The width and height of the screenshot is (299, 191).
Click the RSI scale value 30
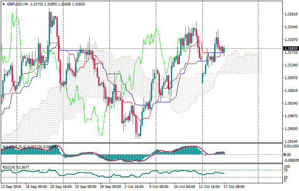coord(286,177)
